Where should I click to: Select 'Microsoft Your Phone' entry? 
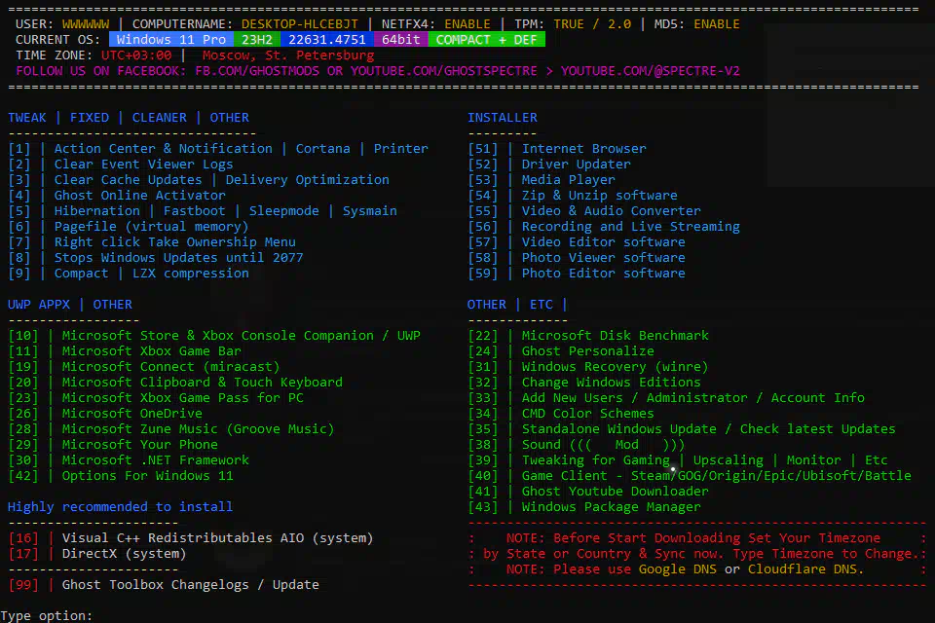click(x=113, y=444)
